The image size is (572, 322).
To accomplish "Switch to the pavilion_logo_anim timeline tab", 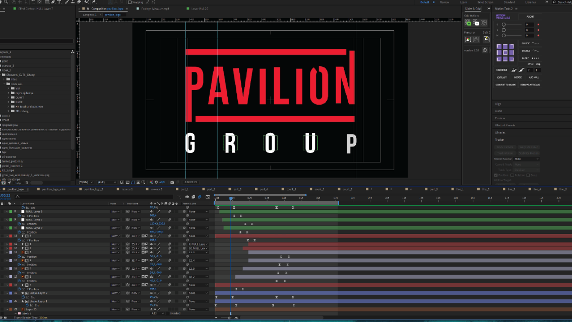I will point(54,189).
